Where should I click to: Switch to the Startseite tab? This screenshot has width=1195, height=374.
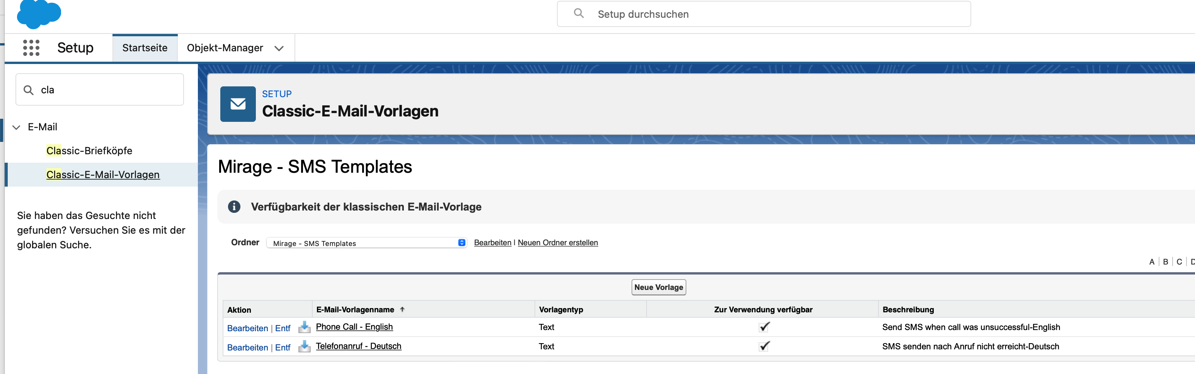145,48
